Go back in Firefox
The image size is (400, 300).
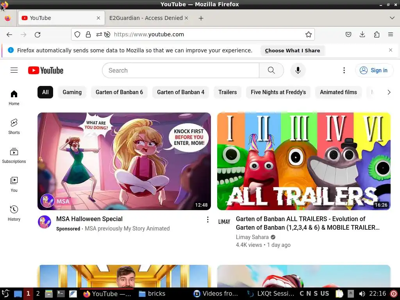click(9, 34)
